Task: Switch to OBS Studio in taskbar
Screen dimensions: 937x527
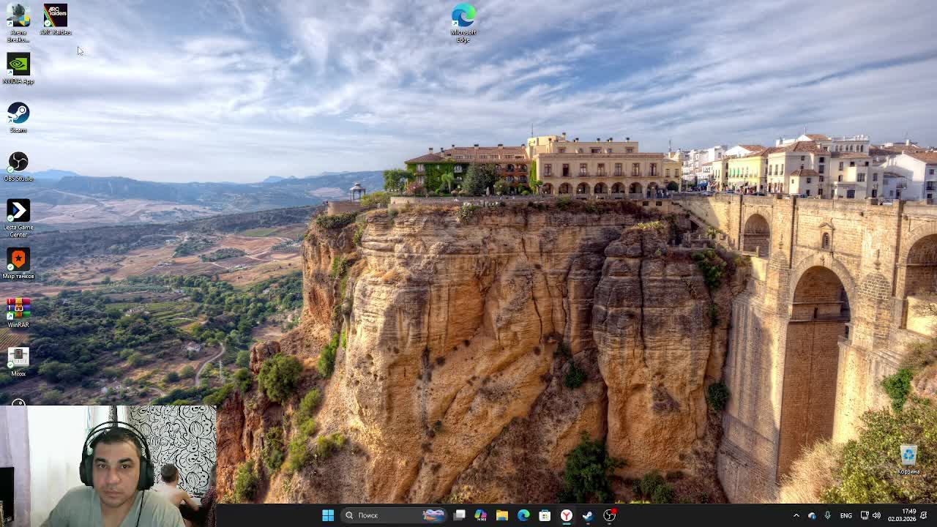Action: click(x=609, y=515)
